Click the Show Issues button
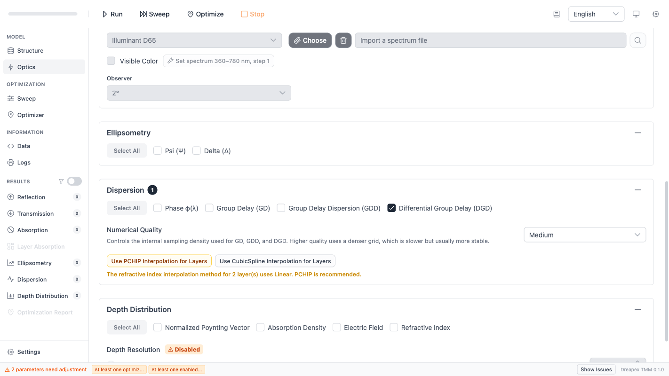This screenshot has width=669, height=376. [596, 369]
